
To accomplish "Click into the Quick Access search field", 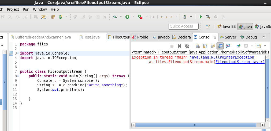I will tap(184, 26).
